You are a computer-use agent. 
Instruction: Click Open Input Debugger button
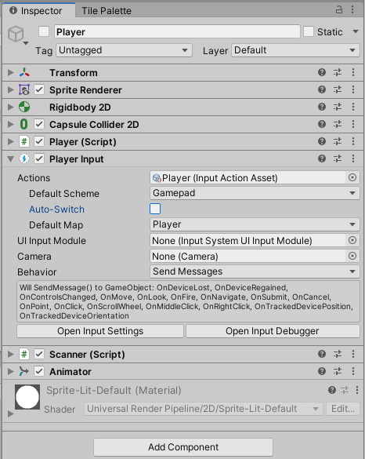273,331
